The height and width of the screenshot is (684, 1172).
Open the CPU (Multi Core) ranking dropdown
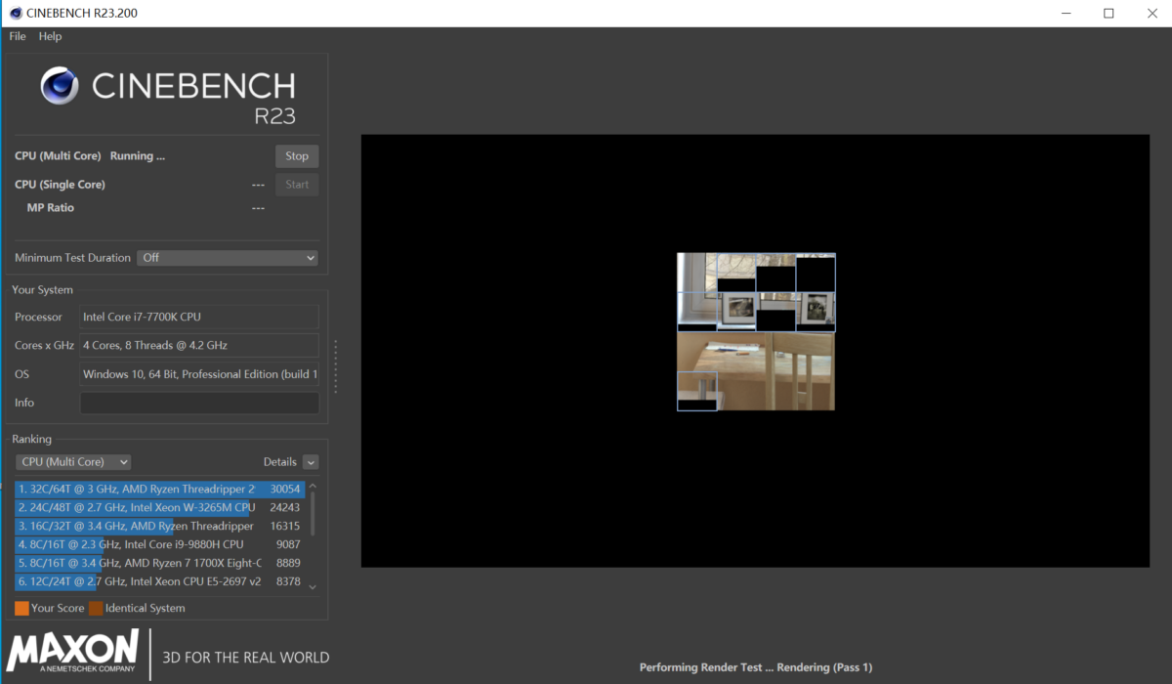(72, 461)
